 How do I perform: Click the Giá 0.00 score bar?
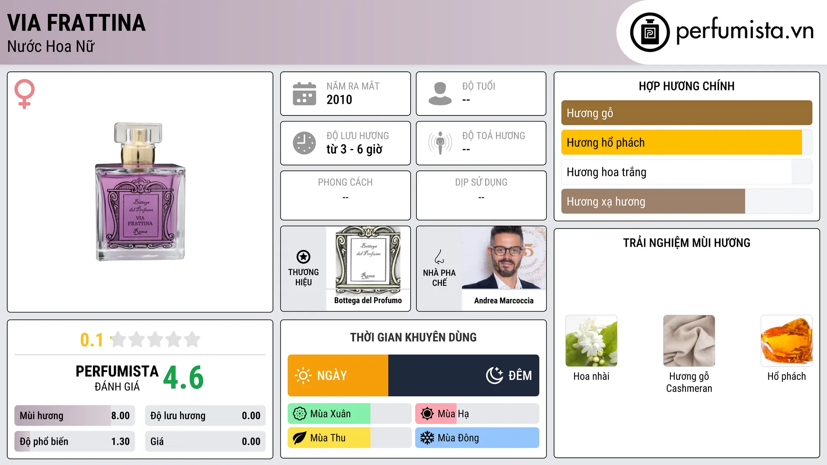pos(206,442)
